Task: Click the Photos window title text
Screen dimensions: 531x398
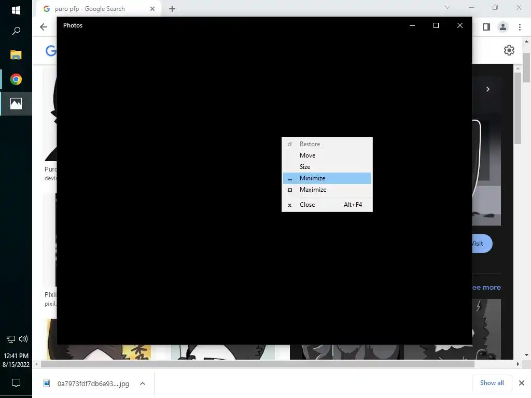Action: pos(73,25)
